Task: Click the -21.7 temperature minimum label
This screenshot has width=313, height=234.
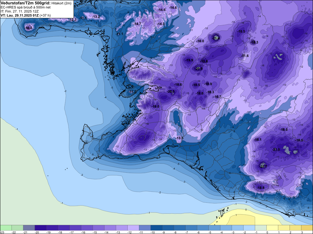Action: (264, 166)
